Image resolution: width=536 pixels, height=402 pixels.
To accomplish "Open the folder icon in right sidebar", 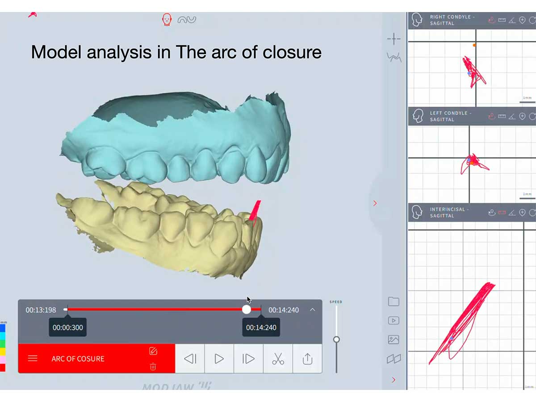I will [x=394, y=301].
